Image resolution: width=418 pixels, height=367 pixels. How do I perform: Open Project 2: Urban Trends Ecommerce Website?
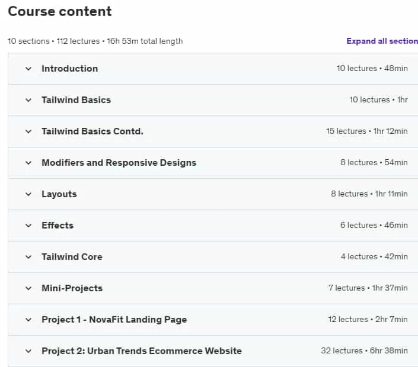click(142, 351)
